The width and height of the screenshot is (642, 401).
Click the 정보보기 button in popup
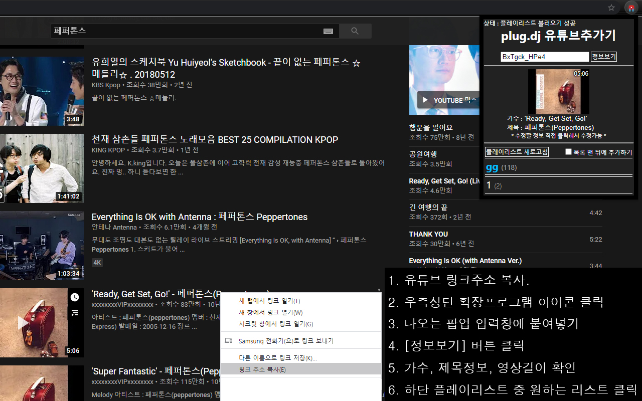(604, 57)
